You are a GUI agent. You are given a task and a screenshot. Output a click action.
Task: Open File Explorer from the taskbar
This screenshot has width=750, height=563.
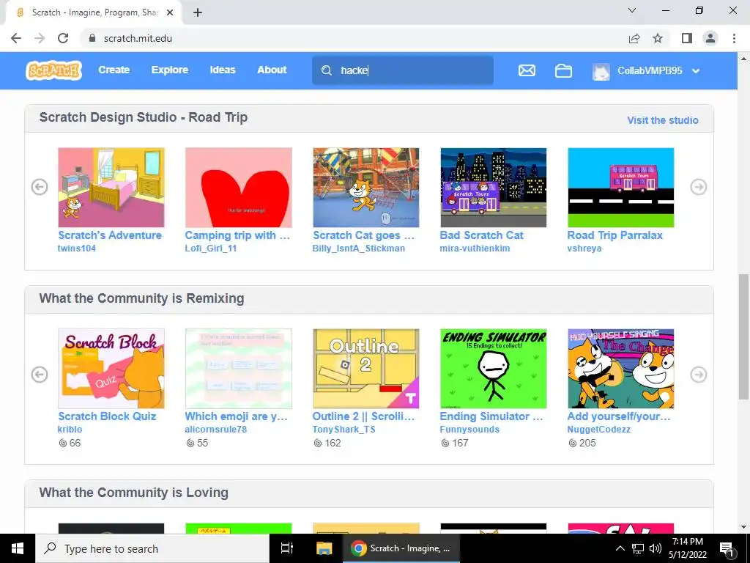(324, 548)
